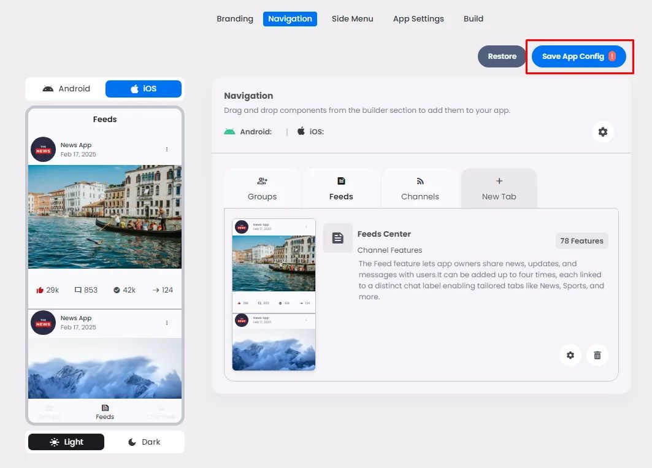
Task: Open the Build tab
Action: click(x=473, y=19)
